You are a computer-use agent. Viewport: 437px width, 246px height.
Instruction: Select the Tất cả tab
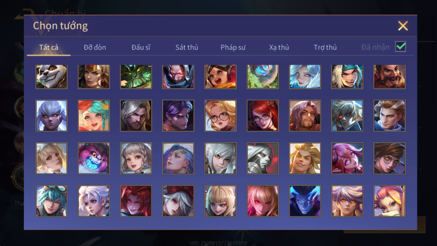coord(49,48)
